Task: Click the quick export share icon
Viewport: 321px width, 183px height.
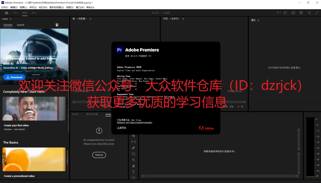Action: [293, 13]
